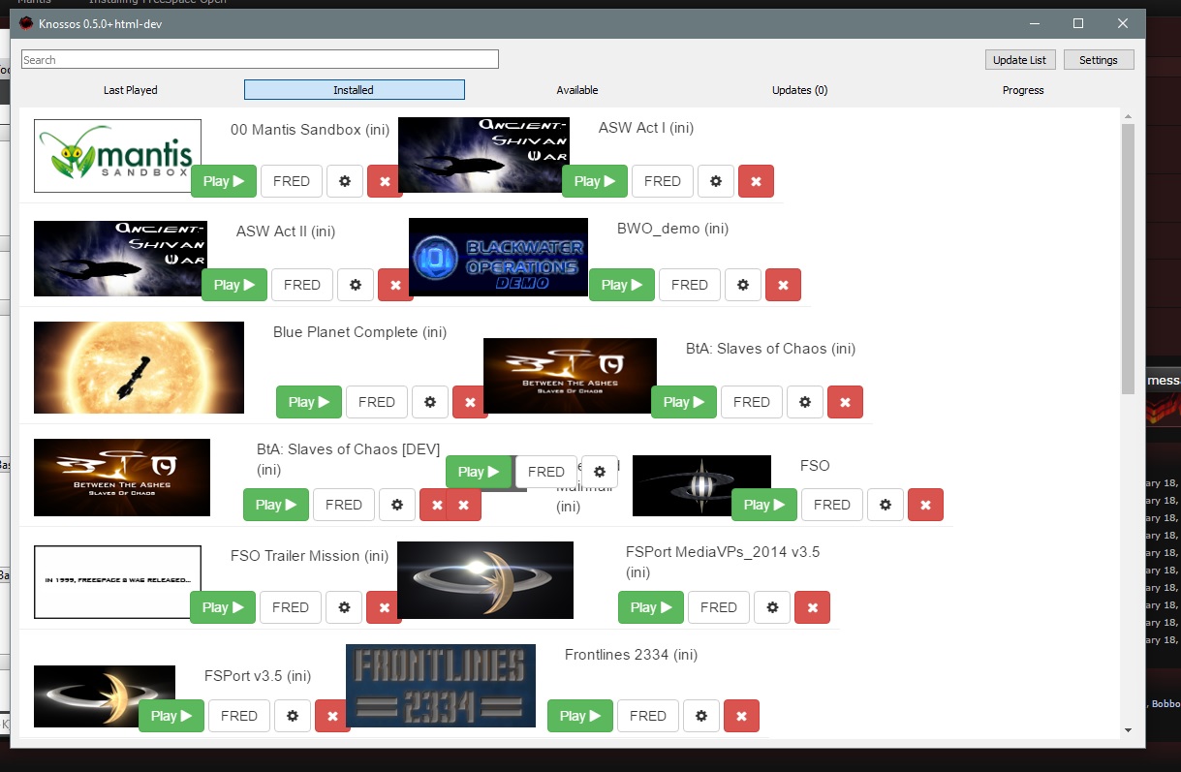Viewport: 1181px width, 772px height.
Task: Click scrollbar down arrow in mod list
Action: pyautogui.click(x=1128, y=729)
